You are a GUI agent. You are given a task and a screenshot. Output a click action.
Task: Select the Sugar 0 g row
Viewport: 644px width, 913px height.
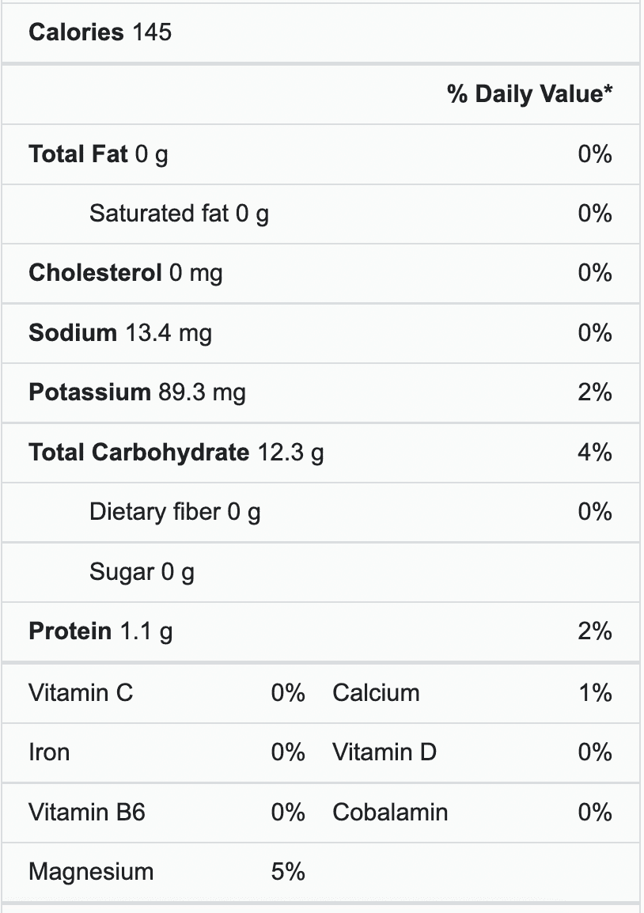click(142, 571)
